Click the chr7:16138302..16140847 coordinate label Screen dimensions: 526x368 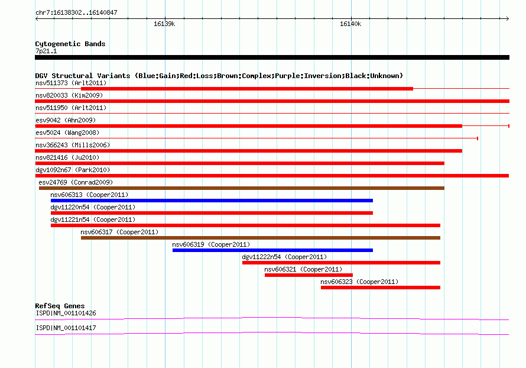click(x=76, y=12)
